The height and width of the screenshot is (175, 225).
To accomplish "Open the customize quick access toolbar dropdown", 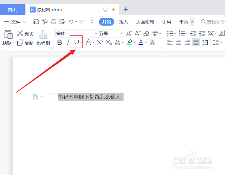I will tap(92, 22).
